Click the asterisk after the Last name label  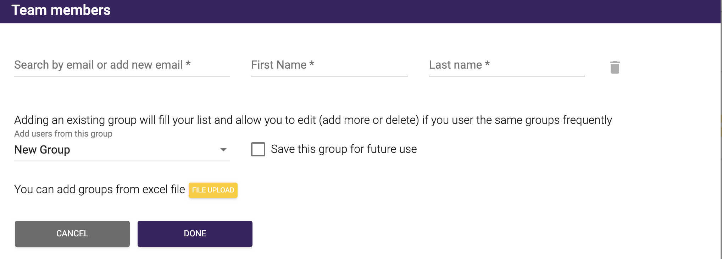487,64
